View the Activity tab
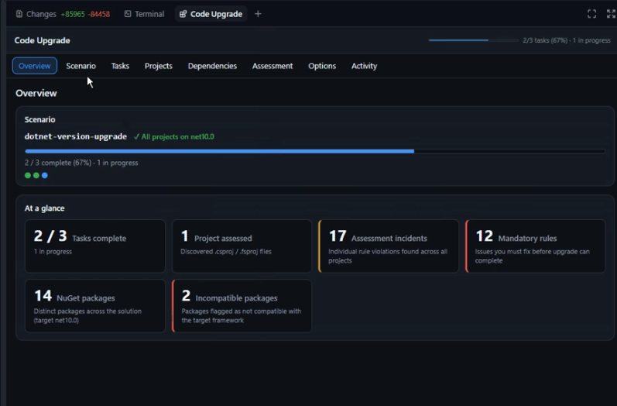 [x=364, y=66]
